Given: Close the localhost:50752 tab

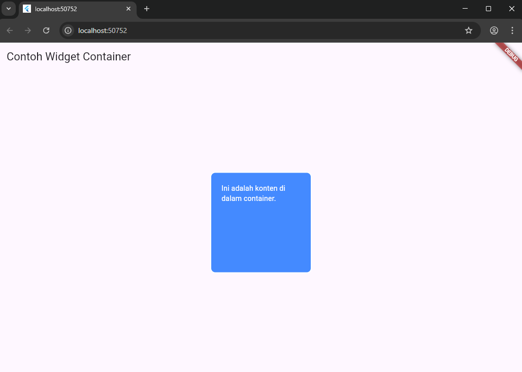Looking at the screenshot, I should pos(128,9).
